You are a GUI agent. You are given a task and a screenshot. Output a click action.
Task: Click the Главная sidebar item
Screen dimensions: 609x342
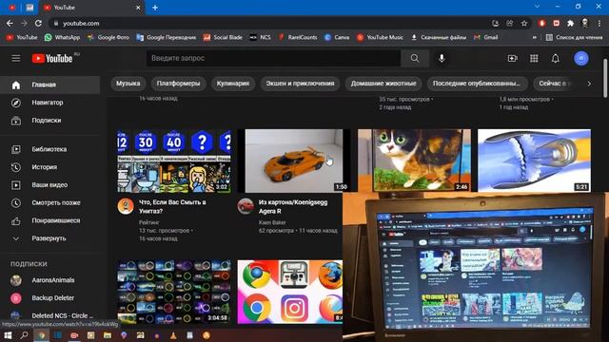pyautogui.click(x=49, y=85)
